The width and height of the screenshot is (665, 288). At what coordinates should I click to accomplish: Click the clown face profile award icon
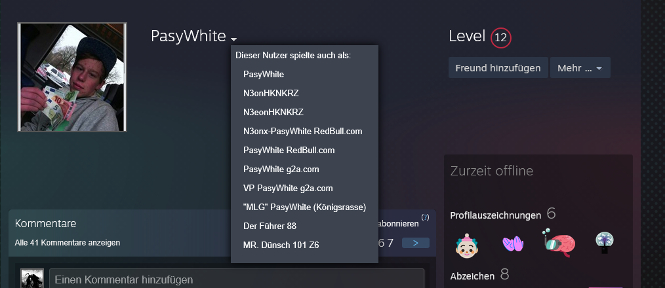click(x=466, y=246)
